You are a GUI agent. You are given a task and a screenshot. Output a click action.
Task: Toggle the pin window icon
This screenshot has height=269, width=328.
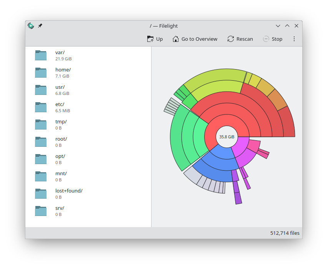tap(40, 26)
